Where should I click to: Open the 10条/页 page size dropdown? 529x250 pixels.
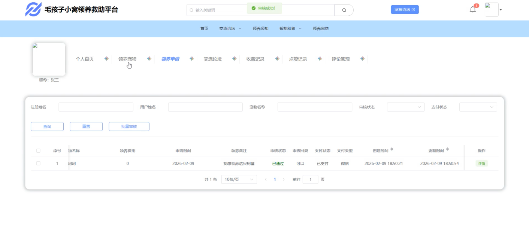tap(239, 179)
